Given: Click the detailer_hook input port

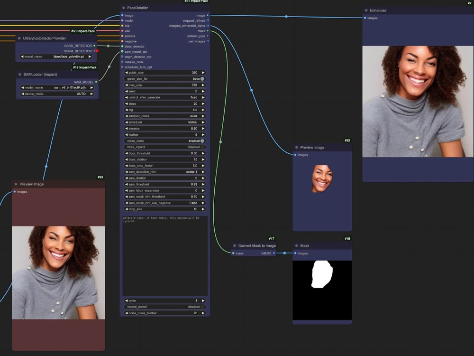Looking at the screenshot, I should pyautogui.click(x=122, y=62).
